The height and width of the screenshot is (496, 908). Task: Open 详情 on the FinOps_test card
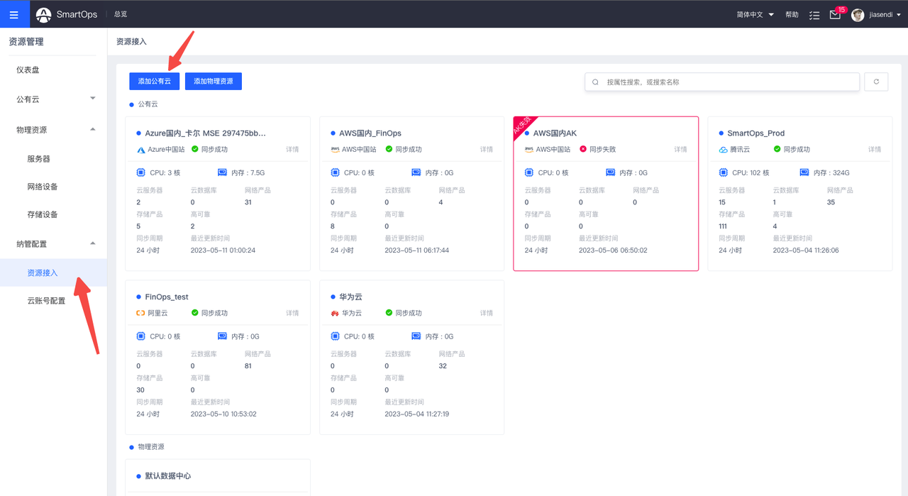click(292, 313)
